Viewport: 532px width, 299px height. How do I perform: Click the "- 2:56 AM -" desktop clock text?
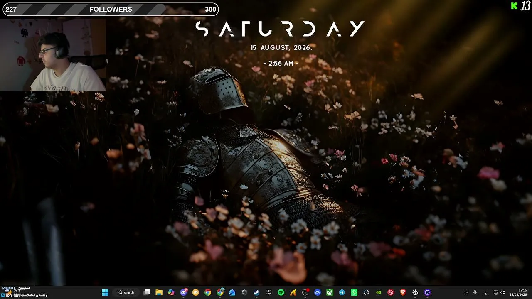281,64
